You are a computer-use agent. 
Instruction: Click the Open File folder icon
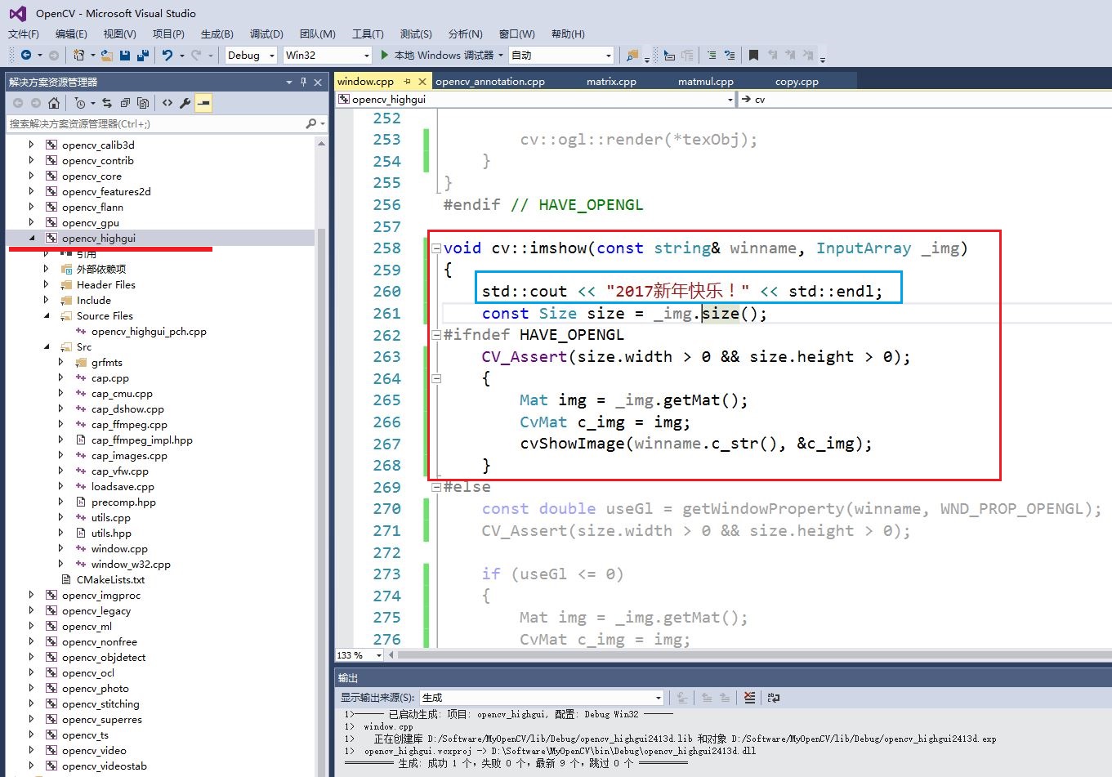pyautogui.click(x=106, y=56)
